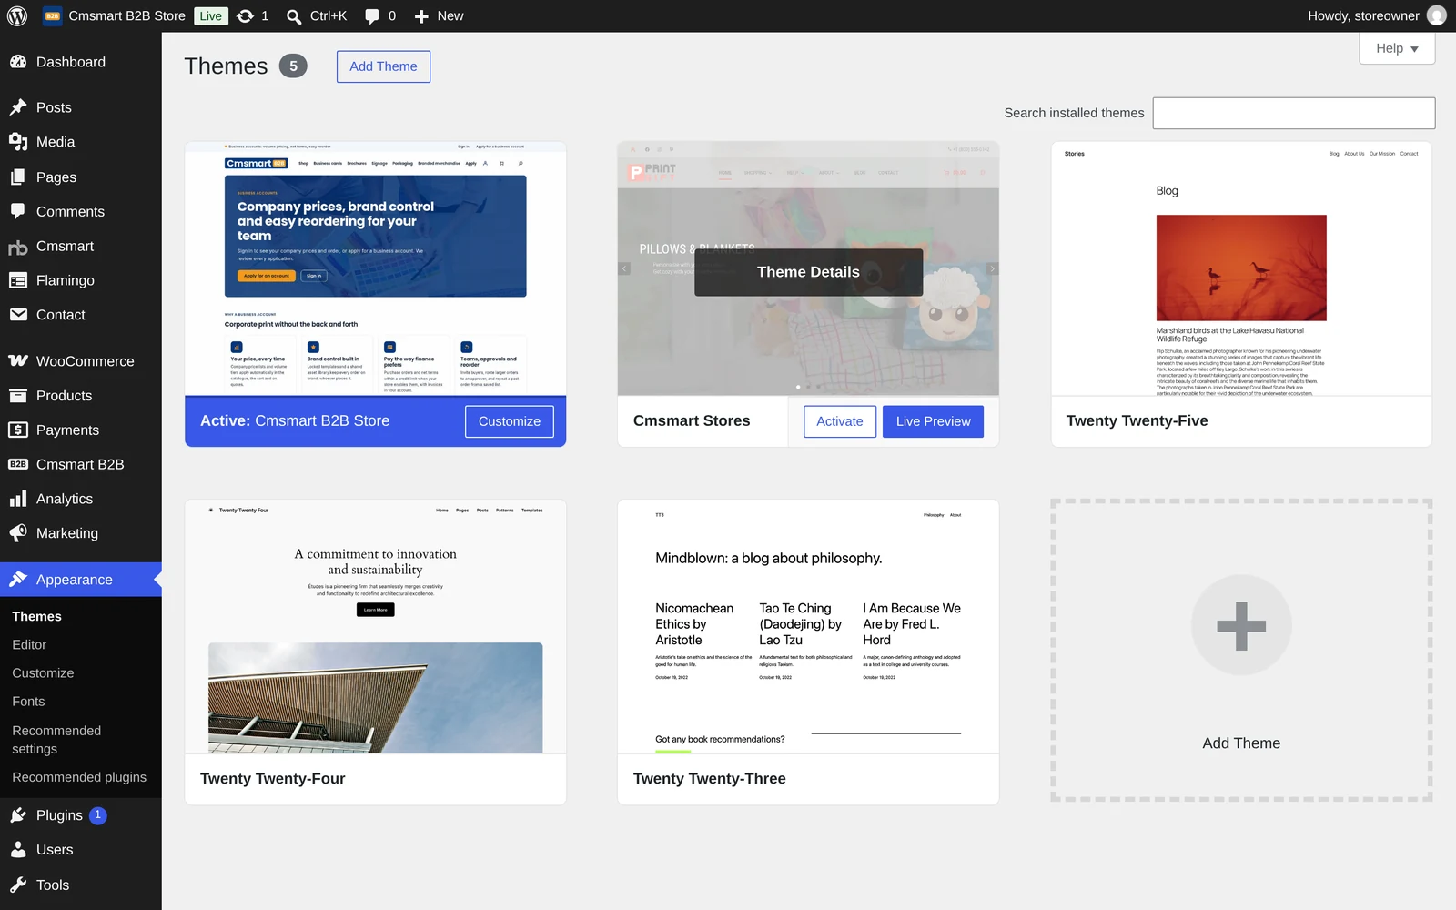
Task: Open Recommended settings submenu item
Action: [56, 740]
